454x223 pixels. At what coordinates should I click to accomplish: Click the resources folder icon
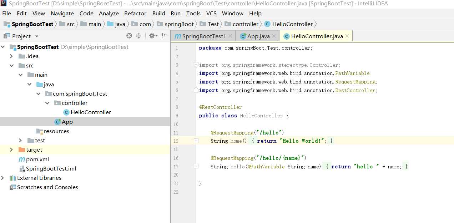40,131
